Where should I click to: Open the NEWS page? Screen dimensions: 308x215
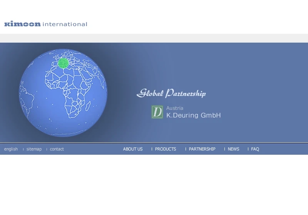[233, 149]
